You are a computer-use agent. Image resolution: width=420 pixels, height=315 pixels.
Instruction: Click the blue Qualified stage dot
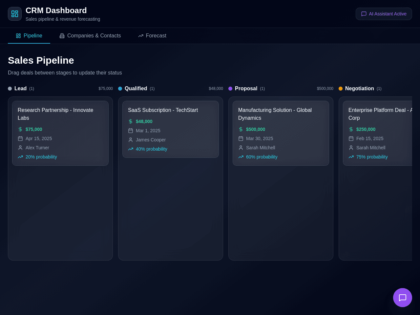click(x=120, y=89)
